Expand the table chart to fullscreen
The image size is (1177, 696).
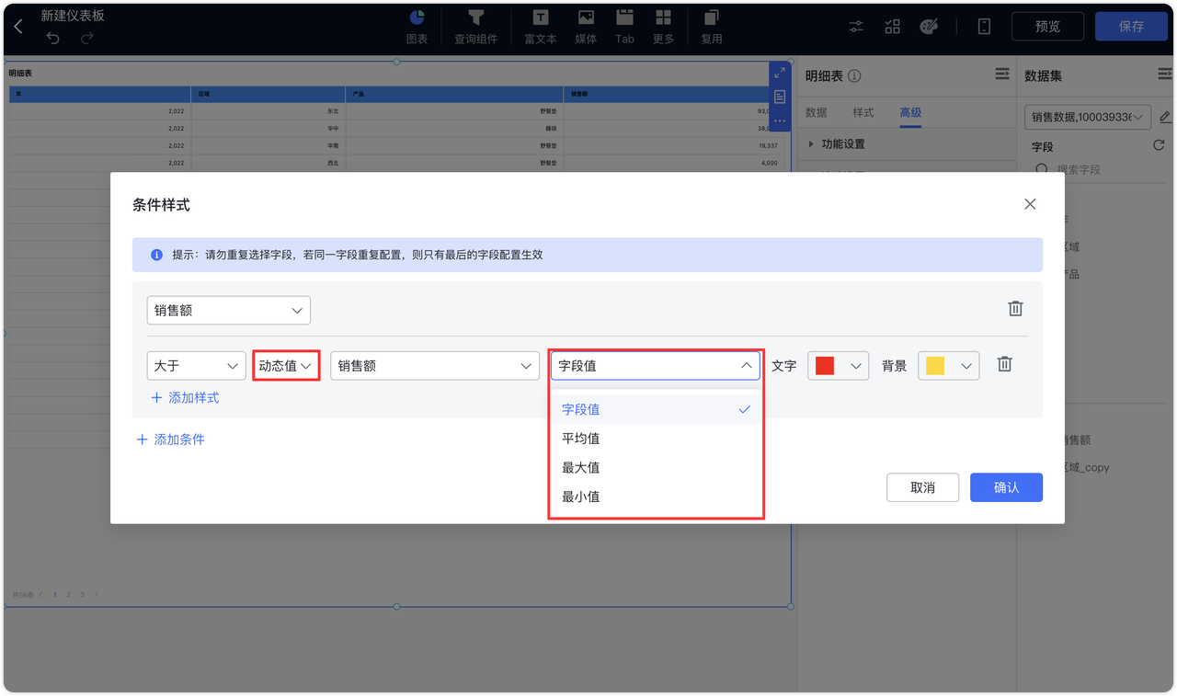[x=780, y=73]
